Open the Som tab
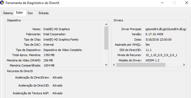 pyautogui.click(x=30, y=13)
